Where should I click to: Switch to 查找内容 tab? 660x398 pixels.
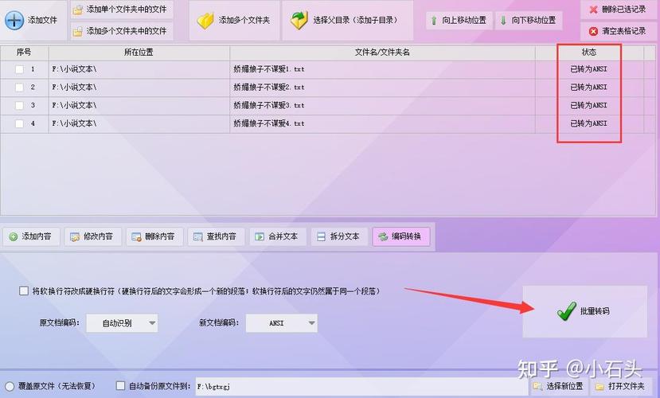coord(216,237)
